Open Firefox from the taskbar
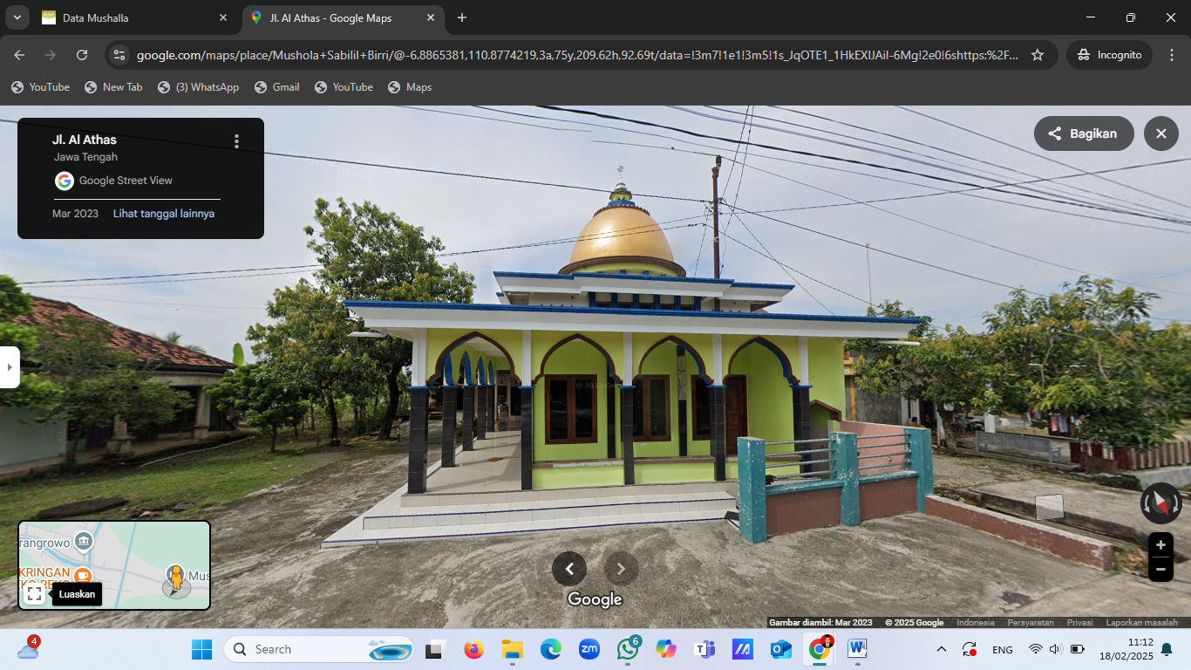This screenshot has height=670, width=1191. click(473, 649)
